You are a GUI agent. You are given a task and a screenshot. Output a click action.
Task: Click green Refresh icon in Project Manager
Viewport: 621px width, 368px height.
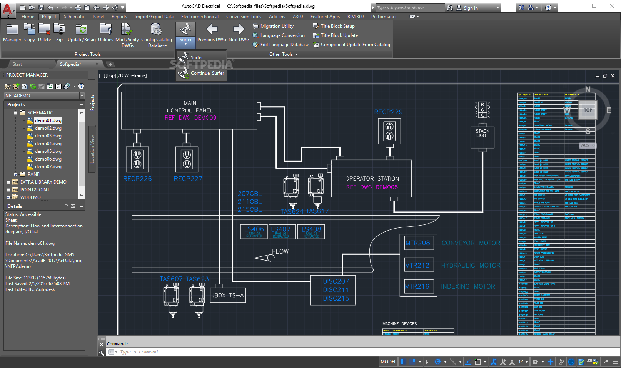pyautogui.click(x=33, y=86)
